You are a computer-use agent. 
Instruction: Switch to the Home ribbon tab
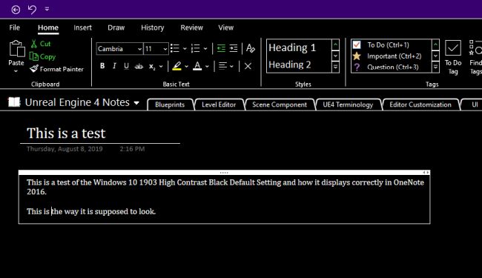coord(48,27)
